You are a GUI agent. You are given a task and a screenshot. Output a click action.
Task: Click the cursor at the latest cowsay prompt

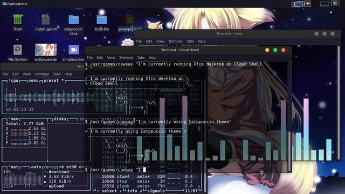tap(144, 170)
